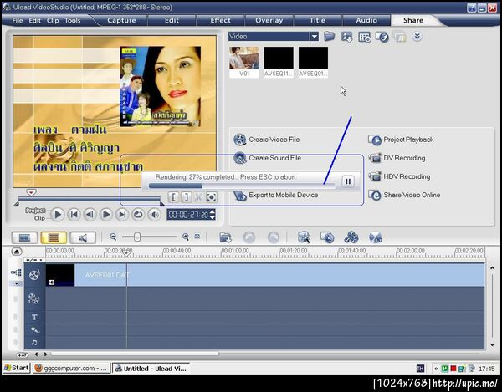Screen dimensions: 502x392
Task: Open the Edit menu
Action: pyautogui.click(x=34, y=20)
